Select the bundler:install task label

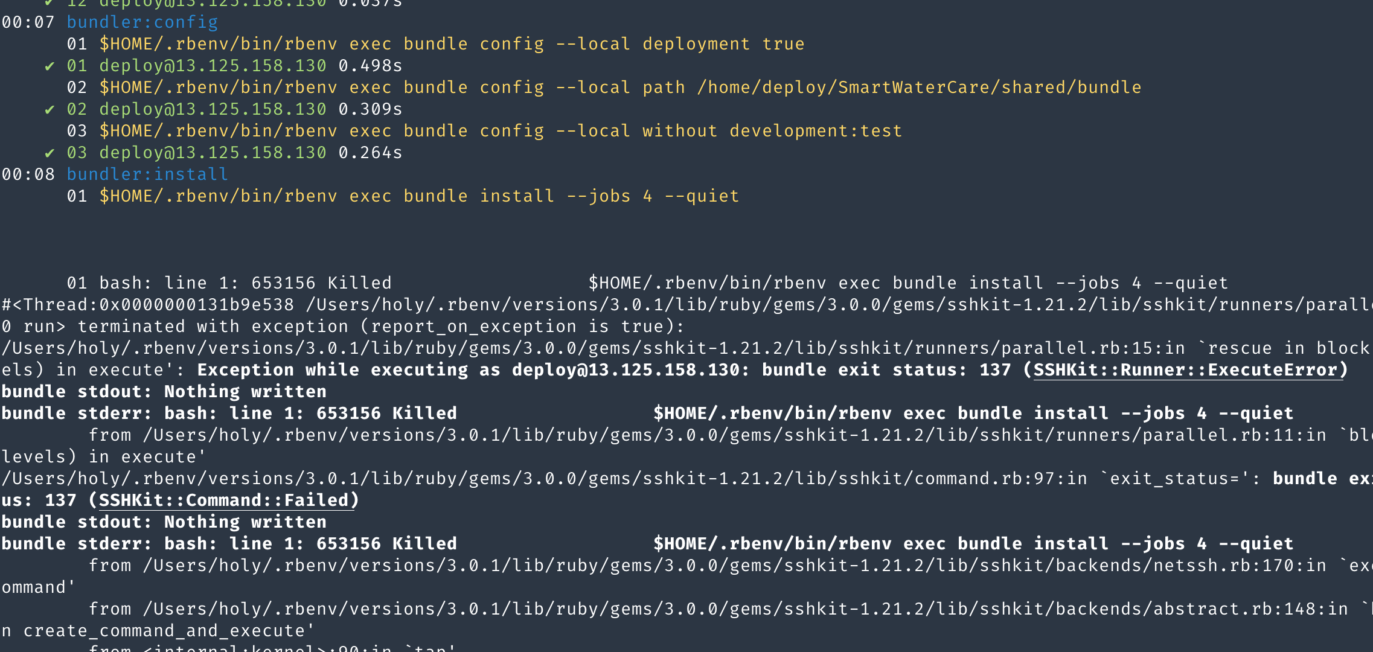pos(147,174)
